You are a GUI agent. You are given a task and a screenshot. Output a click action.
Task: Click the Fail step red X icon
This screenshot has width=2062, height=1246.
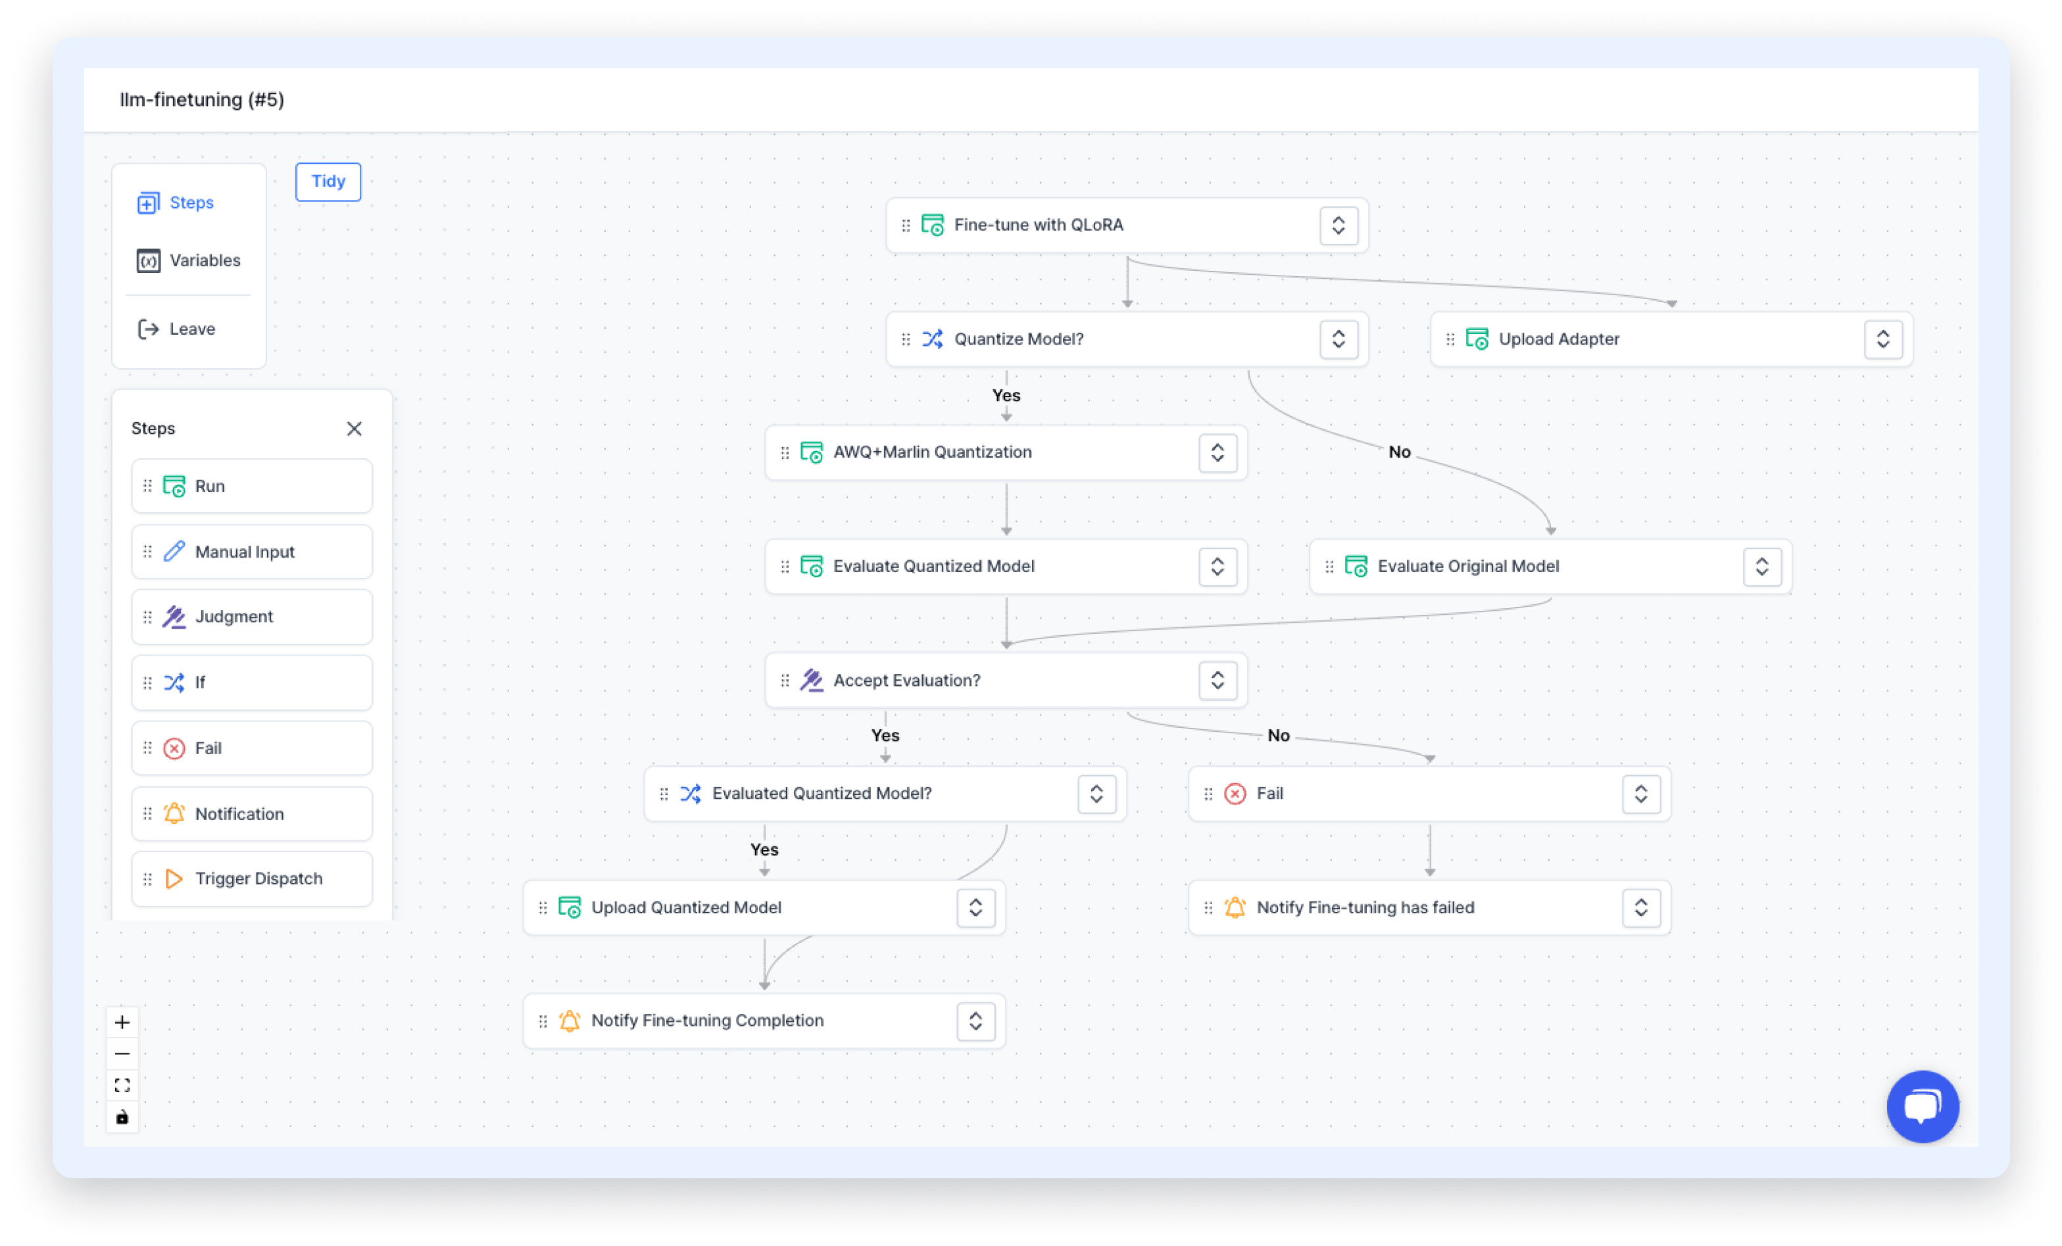pos(174,748)
